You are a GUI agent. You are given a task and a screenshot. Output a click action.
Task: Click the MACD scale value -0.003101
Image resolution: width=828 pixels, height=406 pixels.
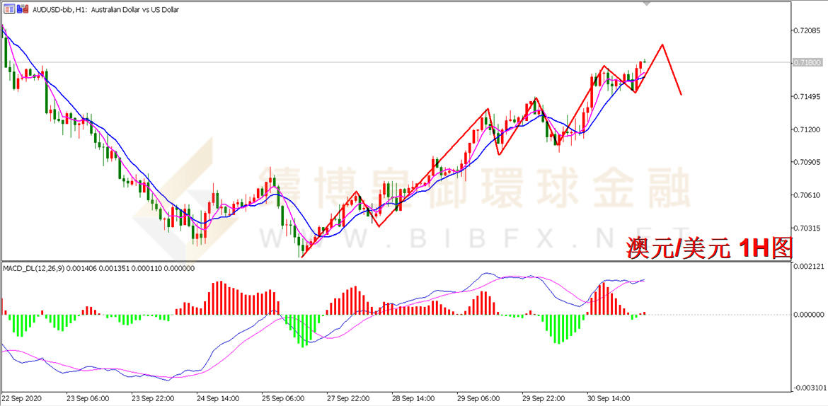click(x=808, y=388)
